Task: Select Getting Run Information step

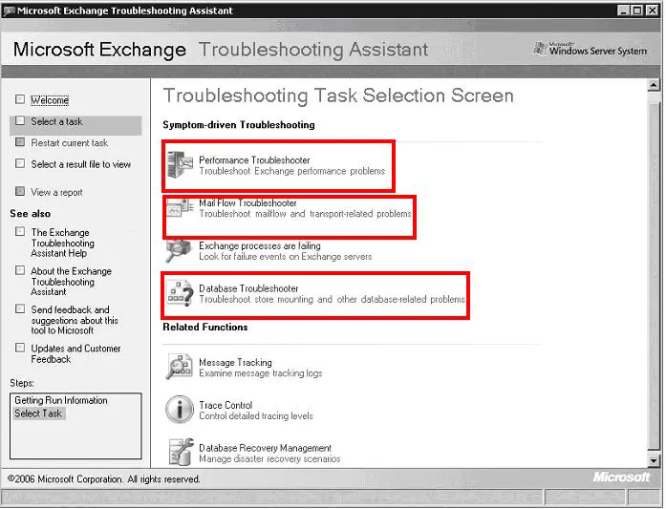Action: point(61,400)
